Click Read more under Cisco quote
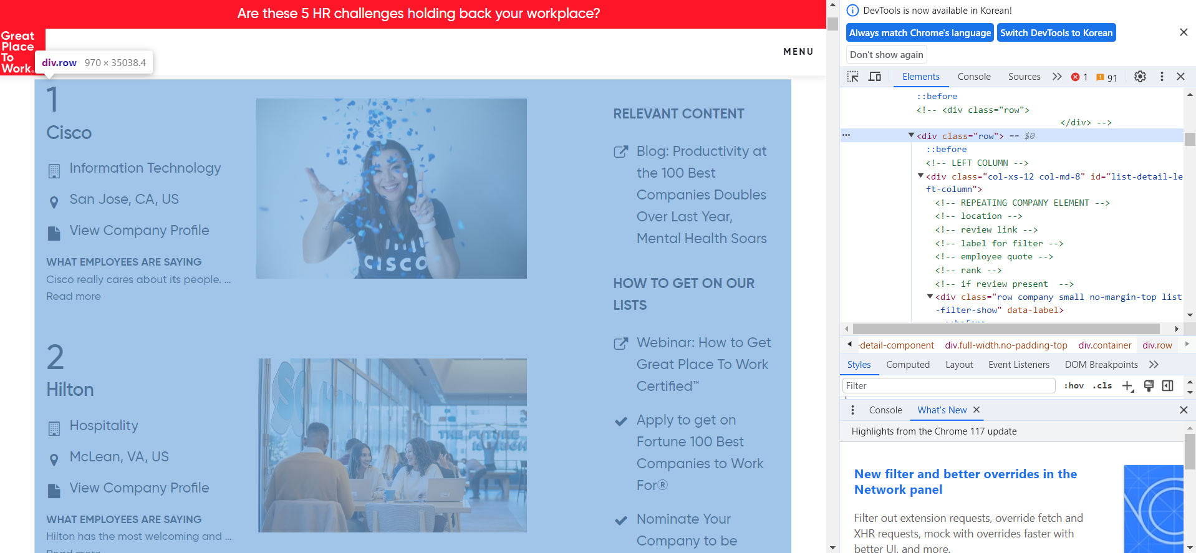The image size is (1196, 553). point(73,297)
